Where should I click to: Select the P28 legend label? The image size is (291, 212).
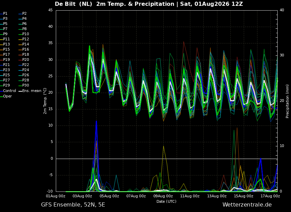coord(24,80)
